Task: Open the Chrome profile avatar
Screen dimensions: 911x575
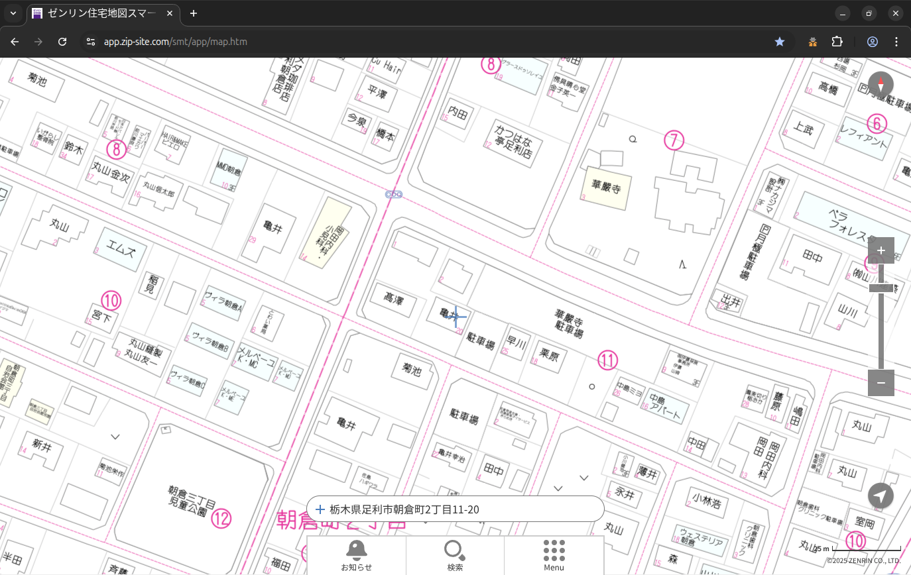Action: point(872,42)
